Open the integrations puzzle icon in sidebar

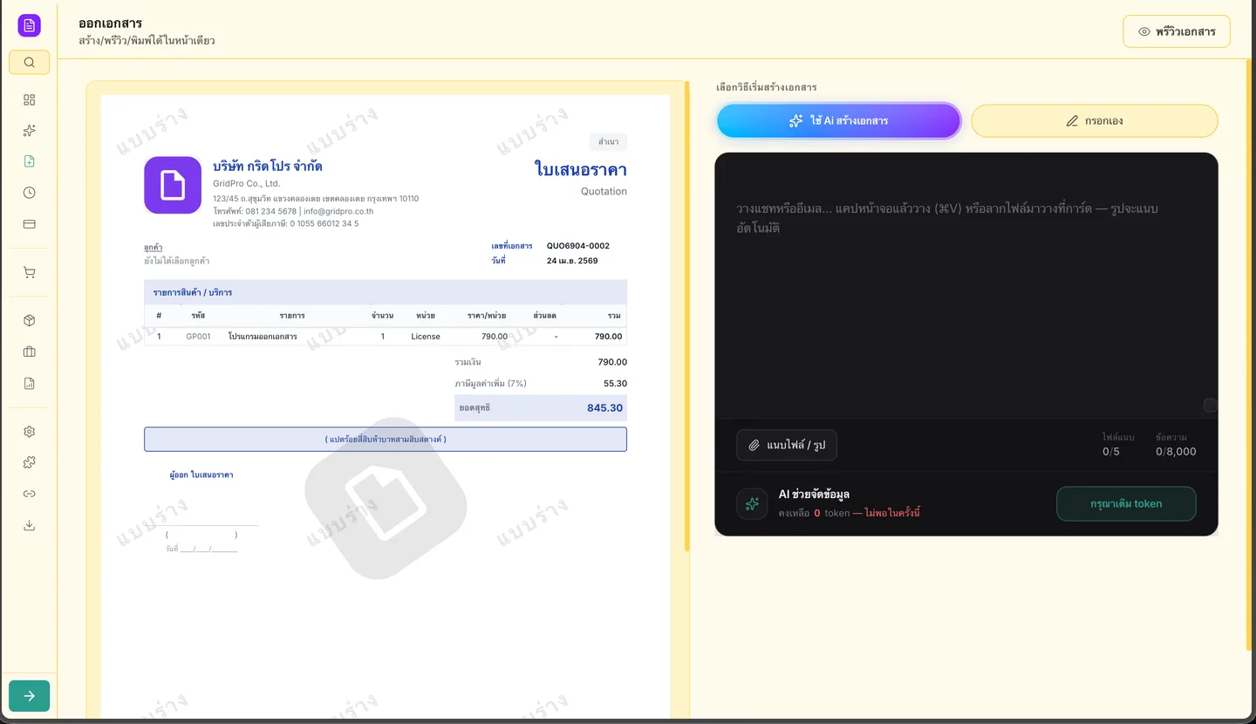(x=29, y=461)
